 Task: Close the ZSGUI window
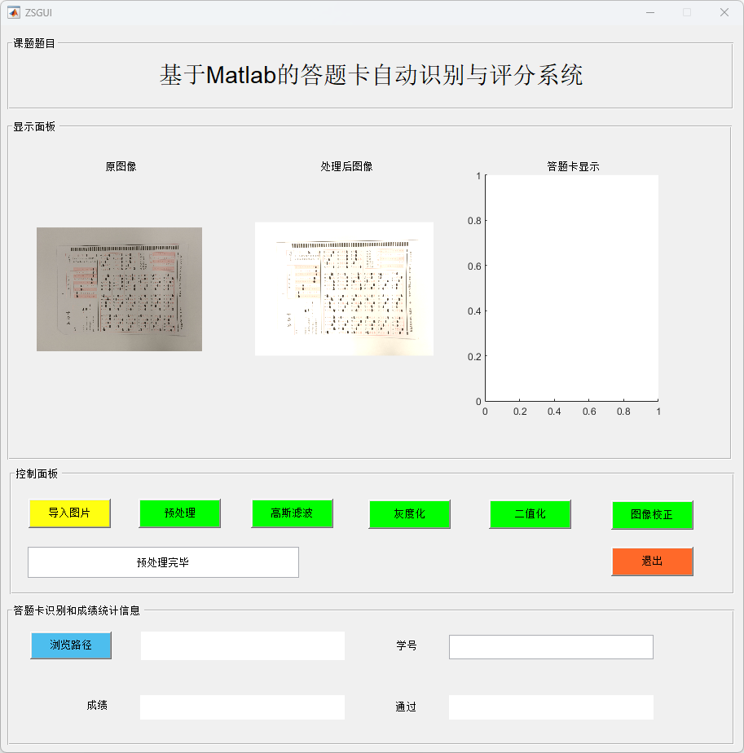724,12
